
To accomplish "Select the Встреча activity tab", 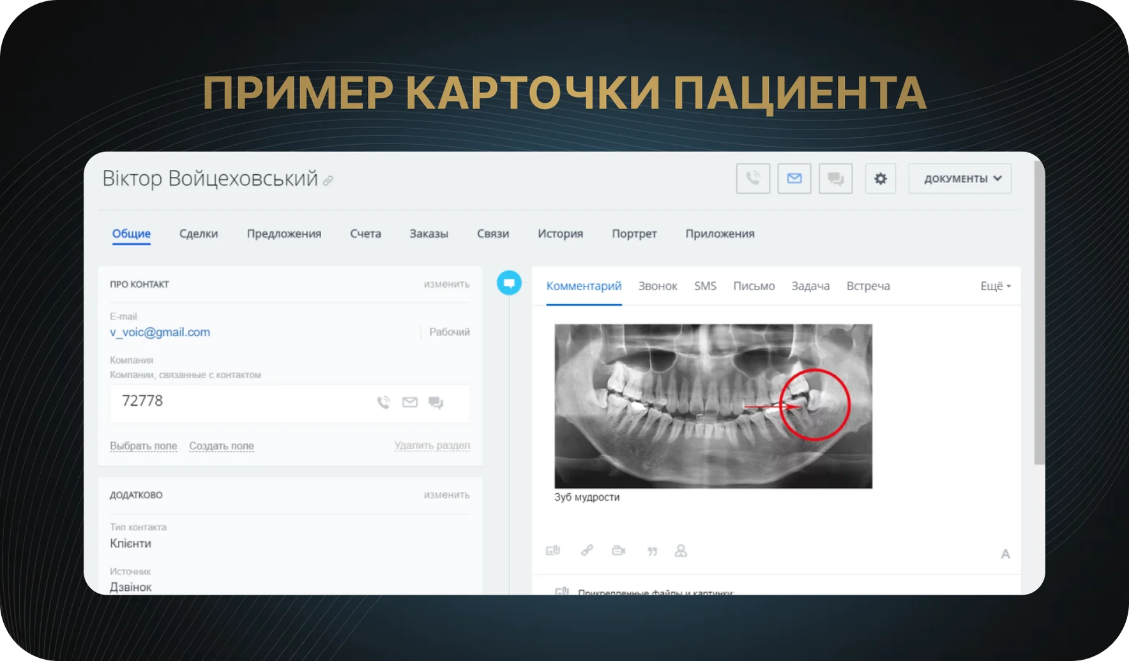I will (x=868, y=286).
